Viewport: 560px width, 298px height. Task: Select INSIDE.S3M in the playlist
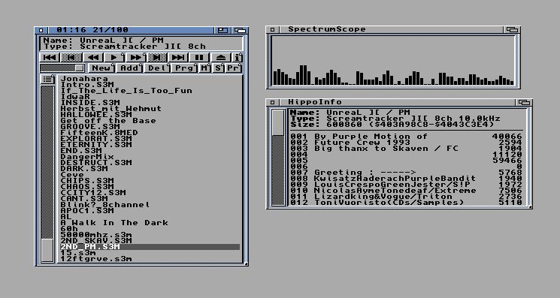click(150, 103)
